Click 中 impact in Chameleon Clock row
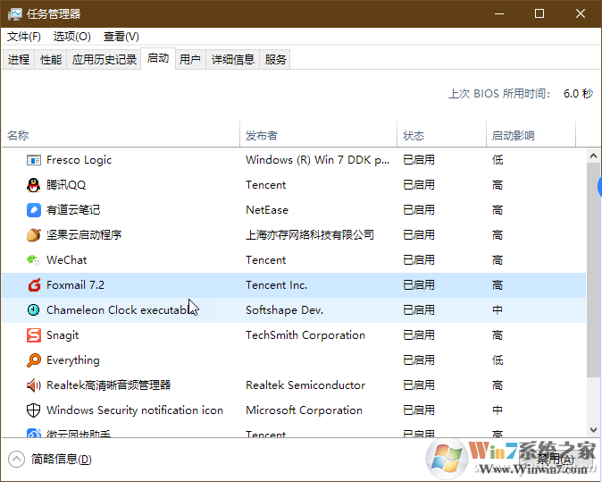The height and width of the screenshot is (482, 602). 497,310
